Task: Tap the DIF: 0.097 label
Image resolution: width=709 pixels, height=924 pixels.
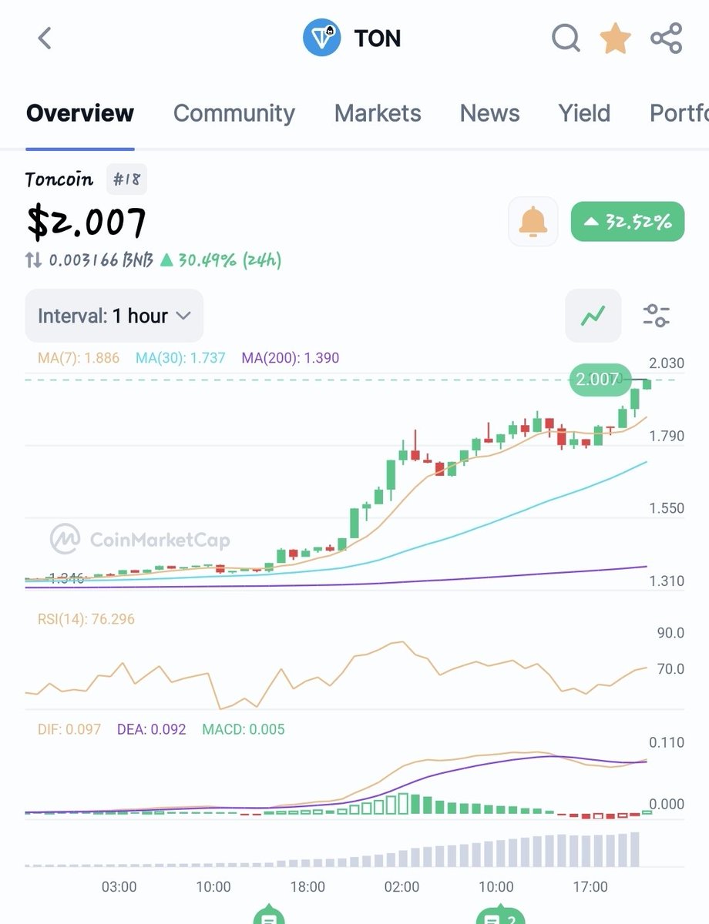Action: coord(69,728)
